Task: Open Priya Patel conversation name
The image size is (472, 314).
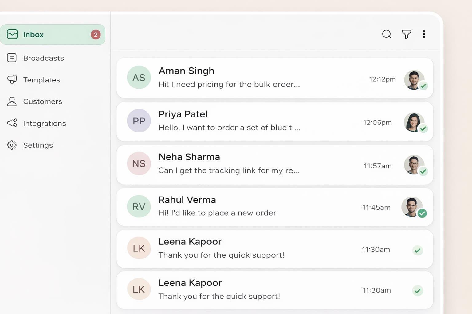Action: click(x=183, y=114)
